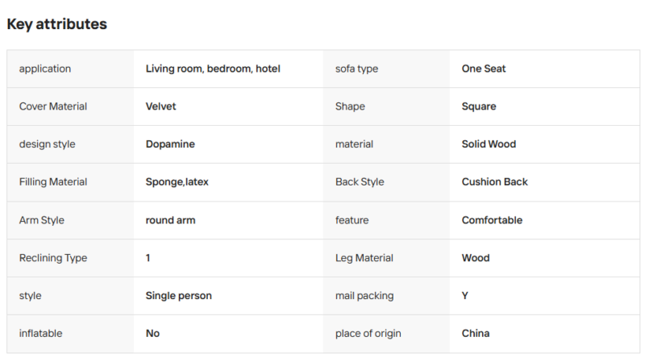The height and width of the screenshot is (362, 645).
Task: Select the Leg Material Wood value
Action: tap(476, 258)
